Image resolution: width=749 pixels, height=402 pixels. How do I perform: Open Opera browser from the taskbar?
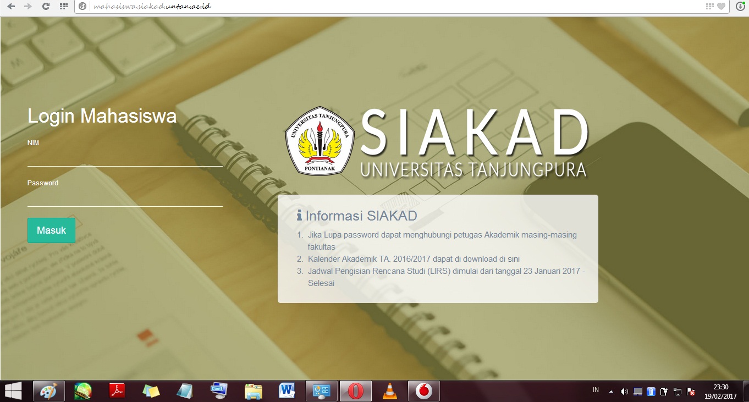point(355,391)
